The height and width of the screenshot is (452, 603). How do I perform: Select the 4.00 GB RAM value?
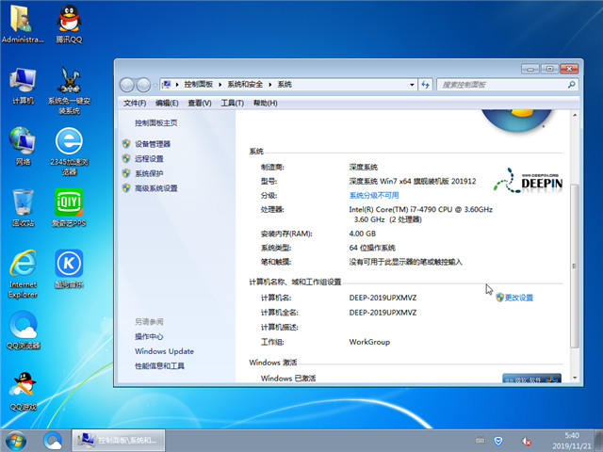pyautogui.click(x=362, y=234)
